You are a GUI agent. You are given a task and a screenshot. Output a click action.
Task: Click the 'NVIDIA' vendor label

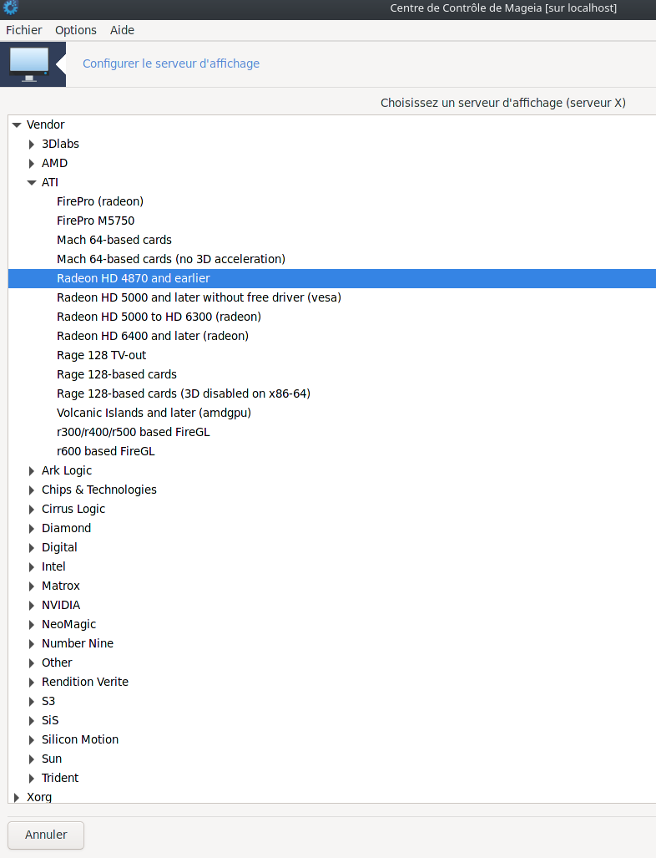pos(61,605)
